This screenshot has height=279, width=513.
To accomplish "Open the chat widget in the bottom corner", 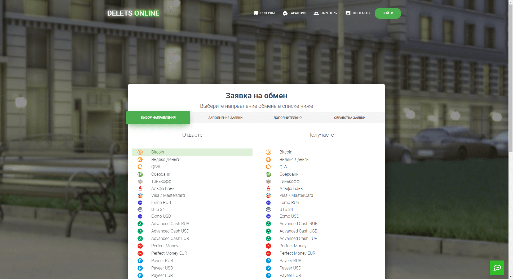I will (497, 268).
